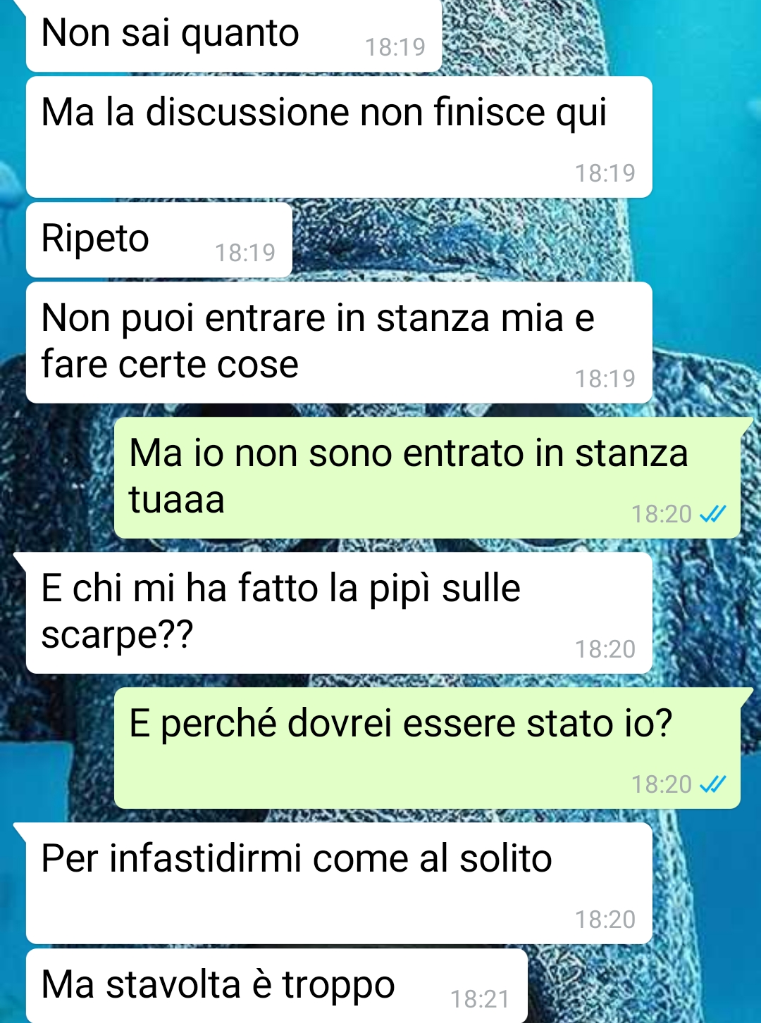Screen dimensions: 761x1023
Task: Tap the 18:20 timestamp on 'scarpe??' message
Action: (x=605, y=649)
